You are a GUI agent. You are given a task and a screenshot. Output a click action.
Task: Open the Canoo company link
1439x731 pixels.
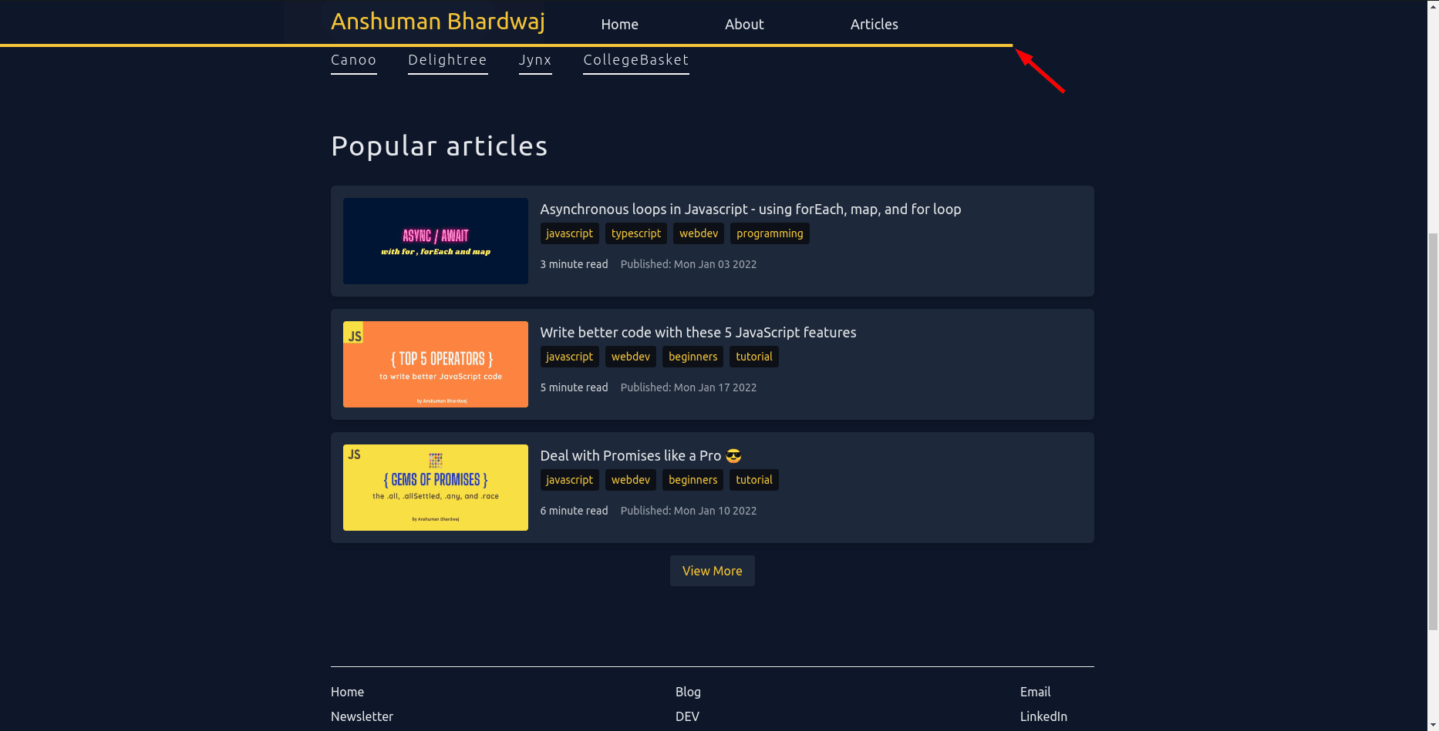[353, 60]
